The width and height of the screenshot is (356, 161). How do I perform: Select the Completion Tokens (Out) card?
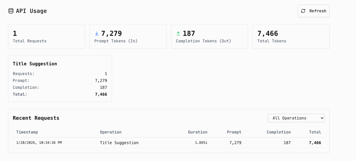210,36
